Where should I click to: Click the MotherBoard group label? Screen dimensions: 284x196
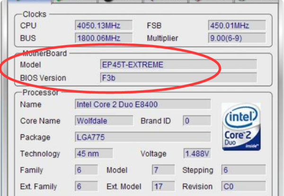(45, 53)
